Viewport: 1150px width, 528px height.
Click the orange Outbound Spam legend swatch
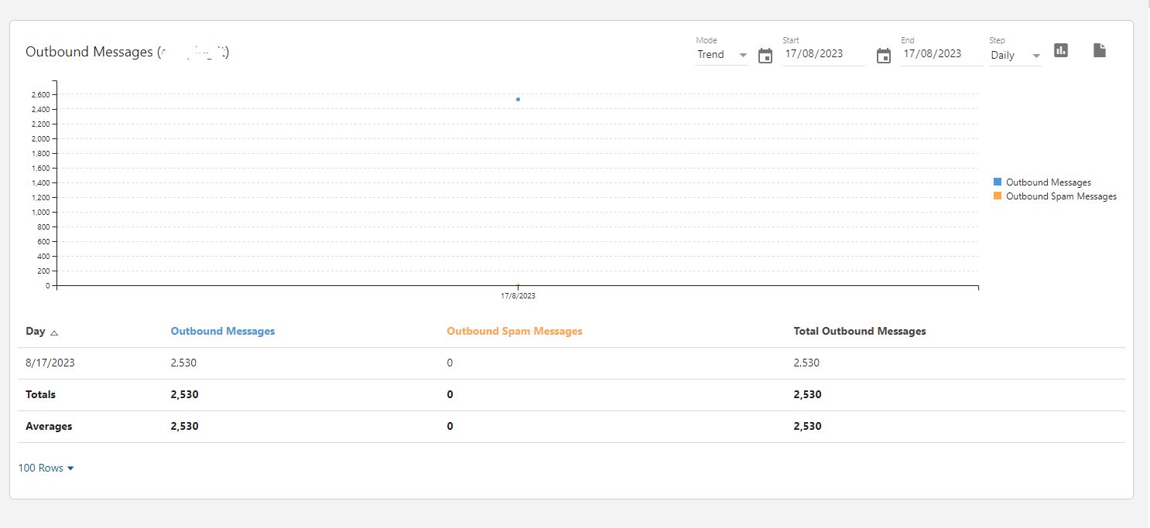tap(998, 196)
